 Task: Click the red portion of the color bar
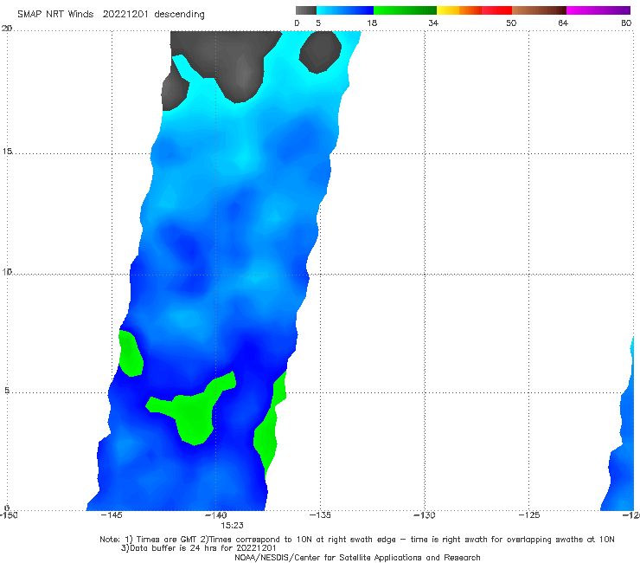point(496,10)
